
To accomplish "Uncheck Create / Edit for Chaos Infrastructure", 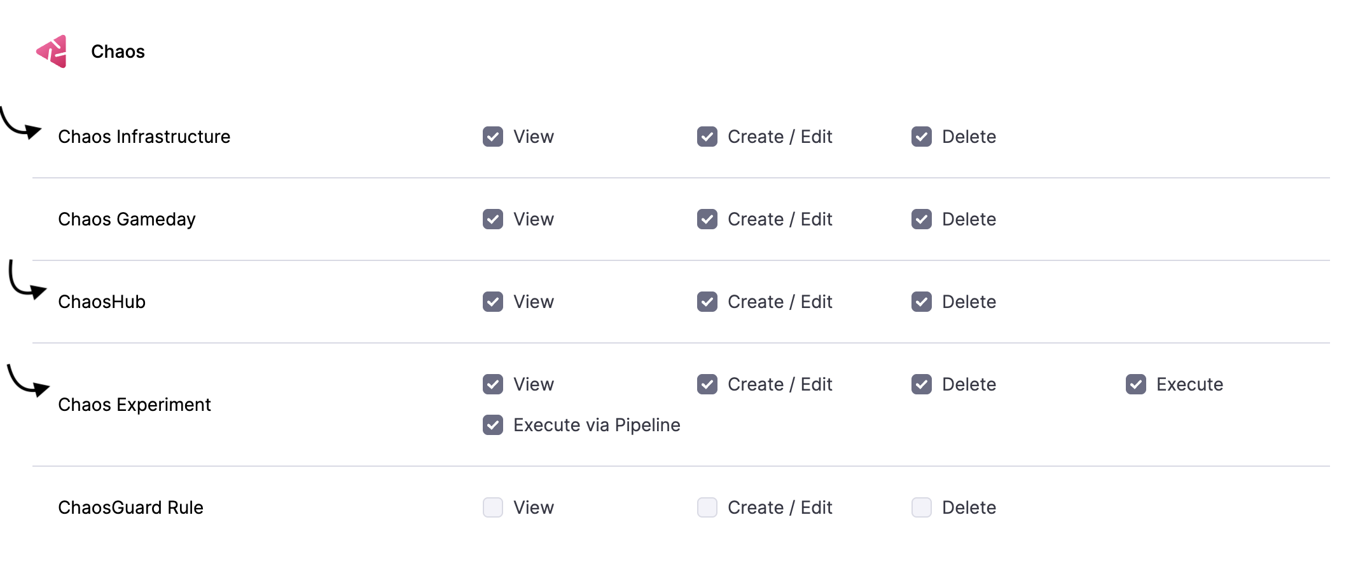I will click(707, 137).
